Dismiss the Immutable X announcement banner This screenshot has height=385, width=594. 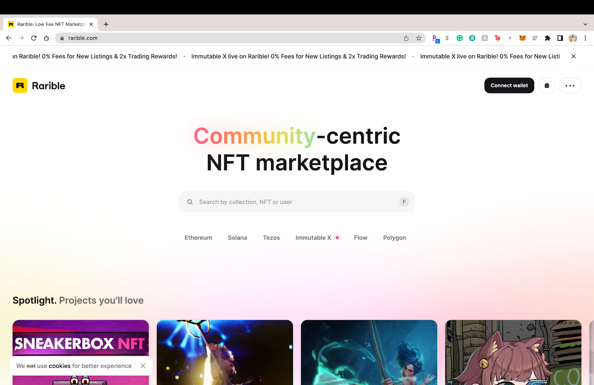click(x=574, y=56)
